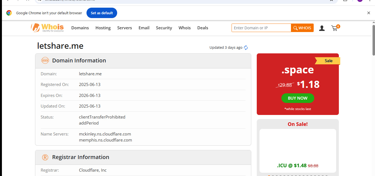
Task: Open the Email menu
Action: click(144, 28)
